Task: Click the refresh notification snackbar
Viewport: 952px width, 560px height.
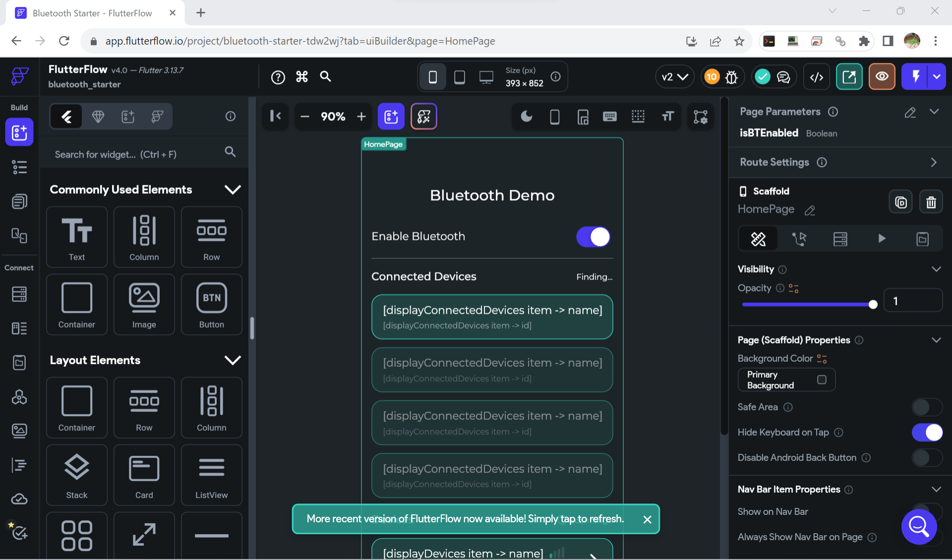Action: pos(465,519)
